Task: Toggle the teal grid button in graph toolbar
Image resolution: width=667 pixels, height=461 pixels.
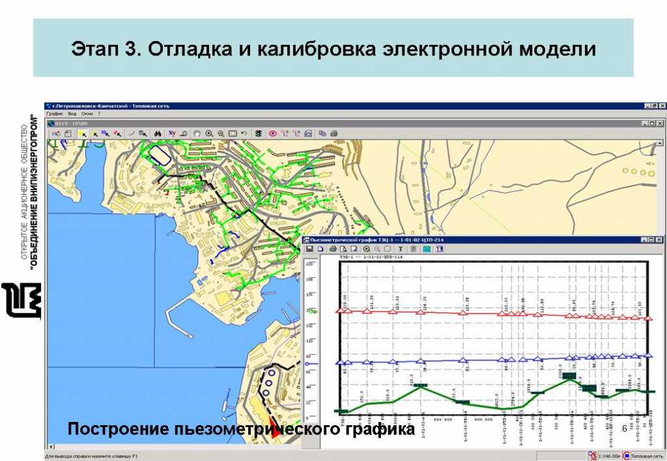Action: tap(427, 249)
